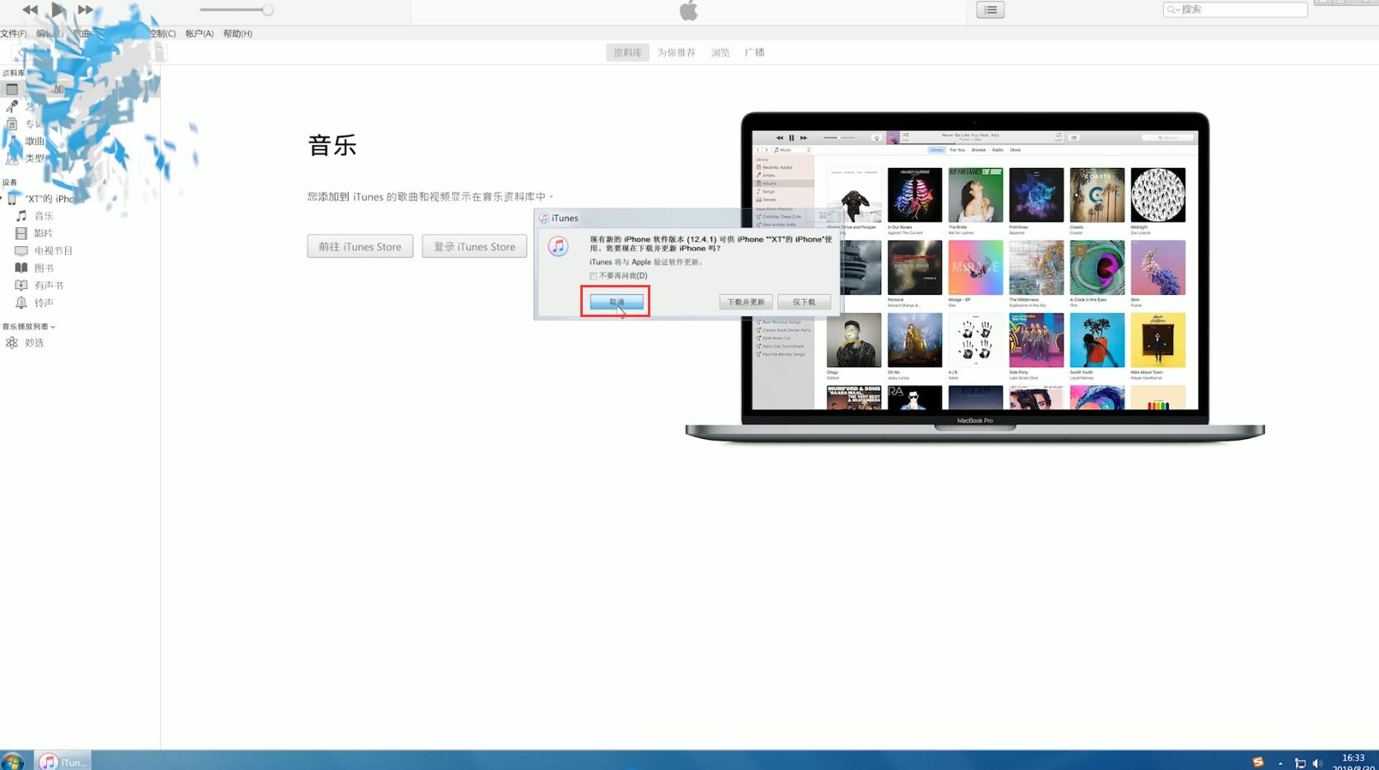Viewport: 1379px width, 770px height.
Task: Click the 前往 iTunes Store button
Action: [x=360, y=246]
